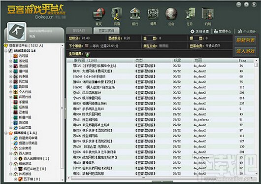Select the 混战服 icon in the tree
261x184 pixels.
(15, 66)
